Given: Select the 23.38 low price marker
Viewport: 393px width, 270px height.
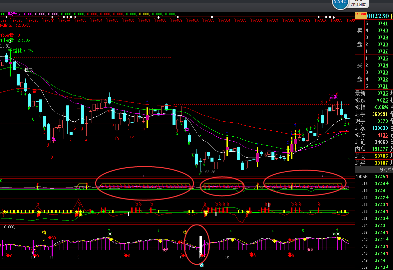Looking at the screenshot, I should click(210, 172).
